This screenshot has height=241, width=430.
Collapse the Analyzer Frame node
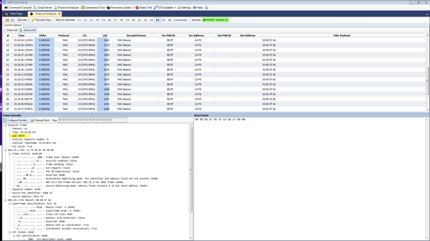click(5, 125)
